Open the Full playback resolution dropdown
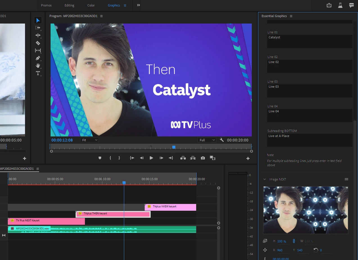This screenshot has width=358, height=260. [x=207, y=140]
